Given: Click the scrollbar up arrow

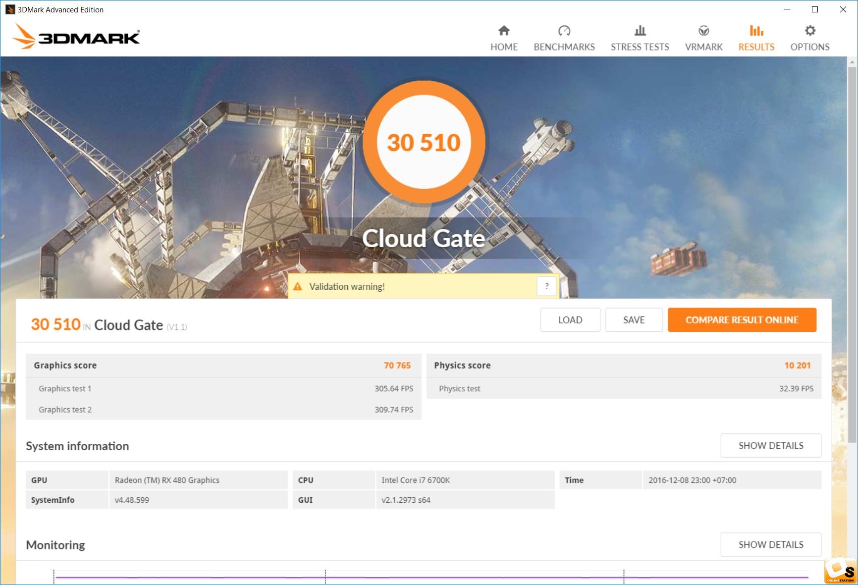Looking at the screenshot, I should coord(852,62).
